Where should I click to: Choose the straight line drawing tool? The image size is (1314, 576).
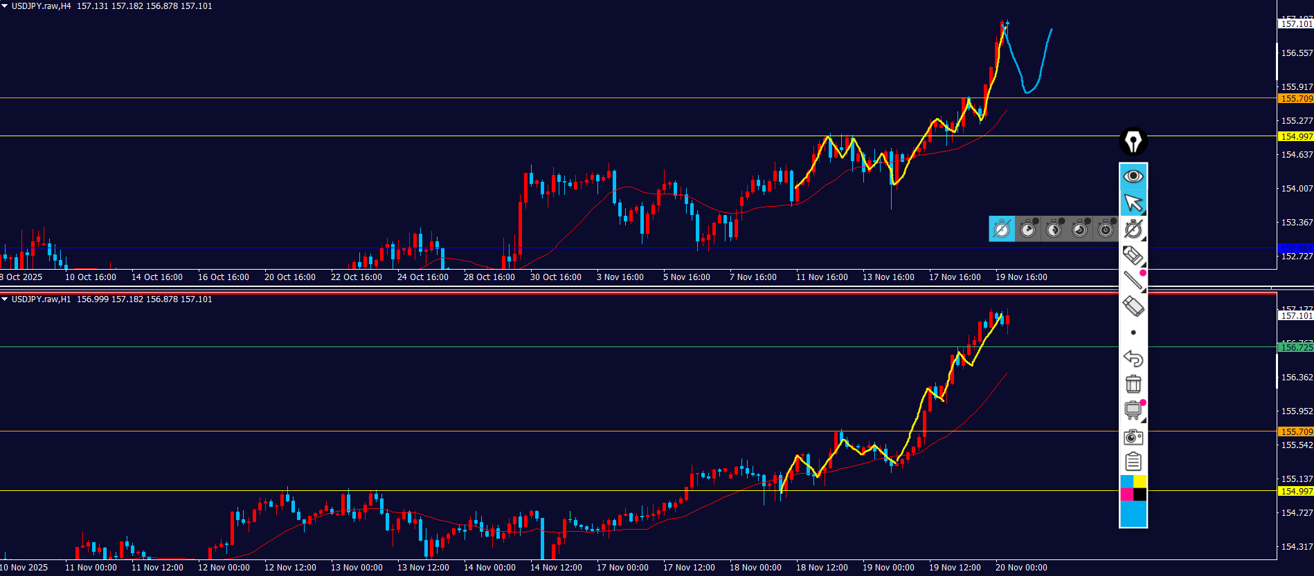1133,280
